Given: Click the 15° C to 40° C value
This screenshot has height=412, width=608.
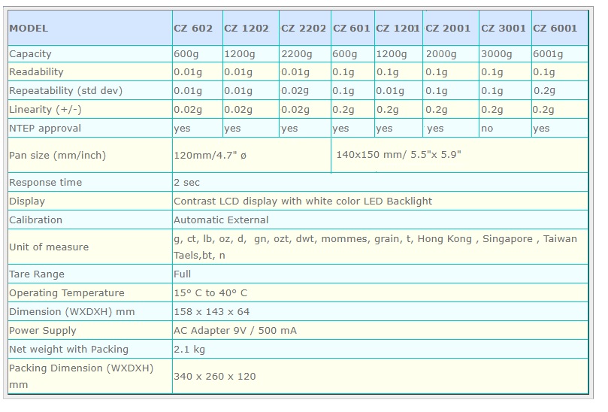Looking at the screenshot, I should pos(210,293).
